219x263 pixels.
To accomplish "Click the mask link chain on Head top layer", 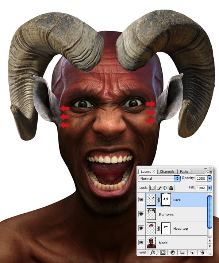I will [x=158, y=228].
